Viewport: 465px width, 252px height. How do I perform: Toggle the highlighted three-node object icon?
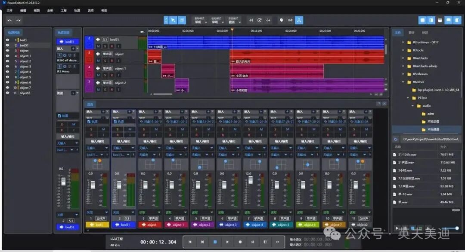pos(299,20)
